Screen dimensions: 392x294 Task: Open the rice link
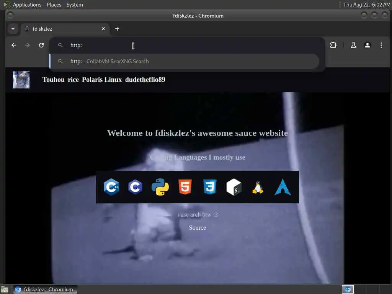tap(73, 80)
